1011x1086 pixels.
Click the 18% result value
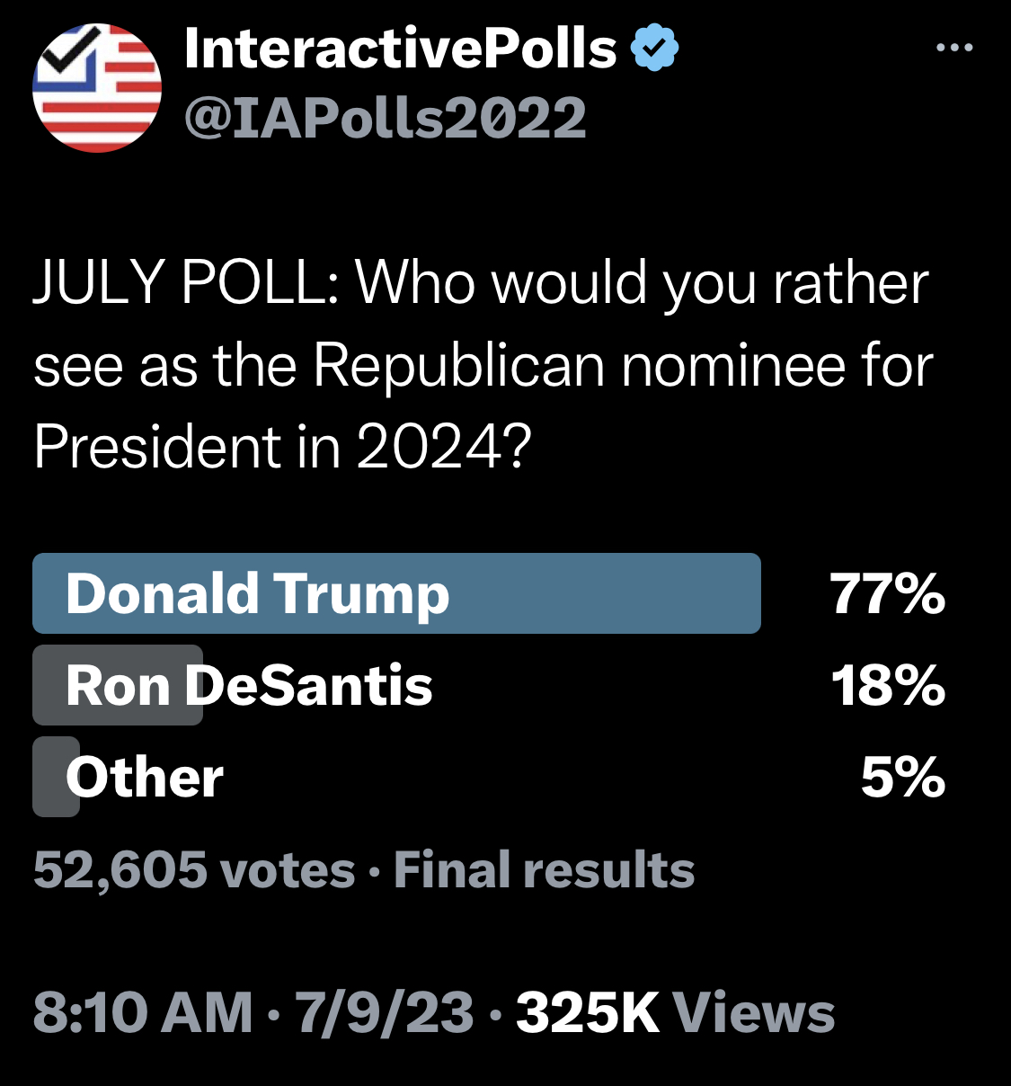click(x=887, y=686)
